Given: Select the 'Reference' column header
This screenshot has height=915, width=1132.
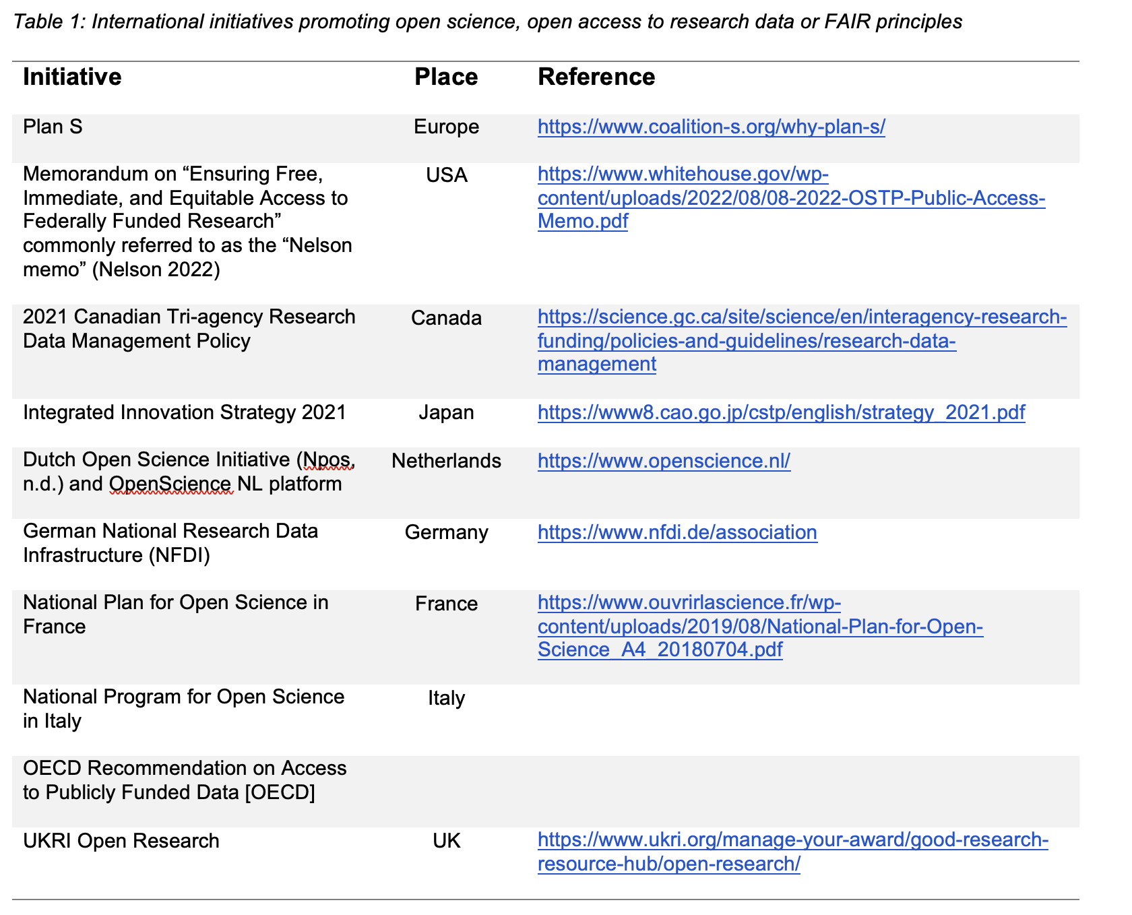Looking at the screenshot, I should point(596,77).
